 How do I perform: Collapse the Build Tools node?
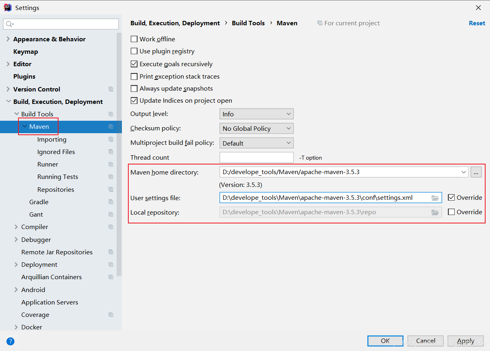click(x=16, y=114)
